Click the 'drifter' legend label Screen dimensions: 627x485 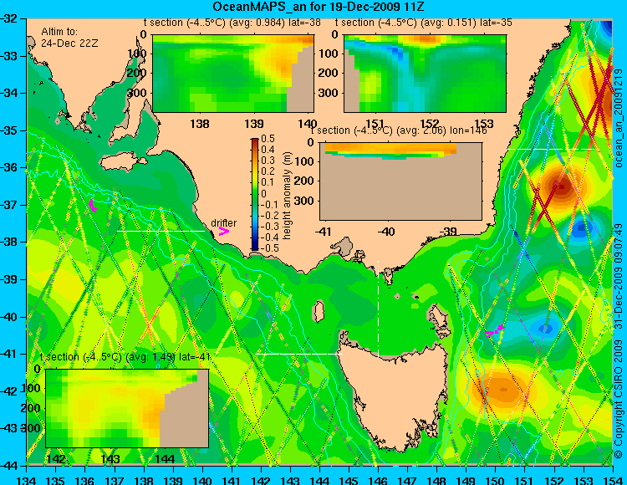(223, 223)
